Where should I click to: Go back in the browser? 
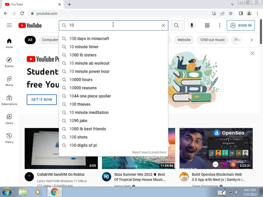(6, 13)
